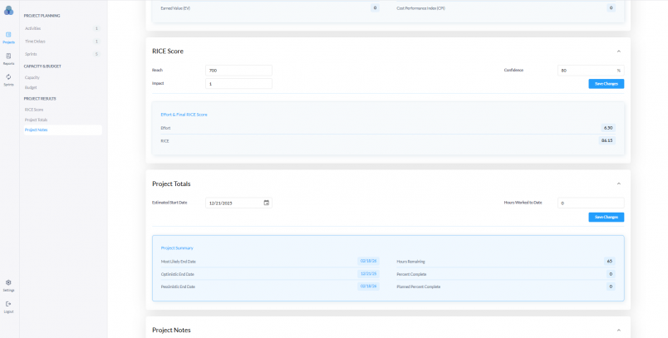
Task: Jump to Project Totals in sidebar
Action: point(36,120)
